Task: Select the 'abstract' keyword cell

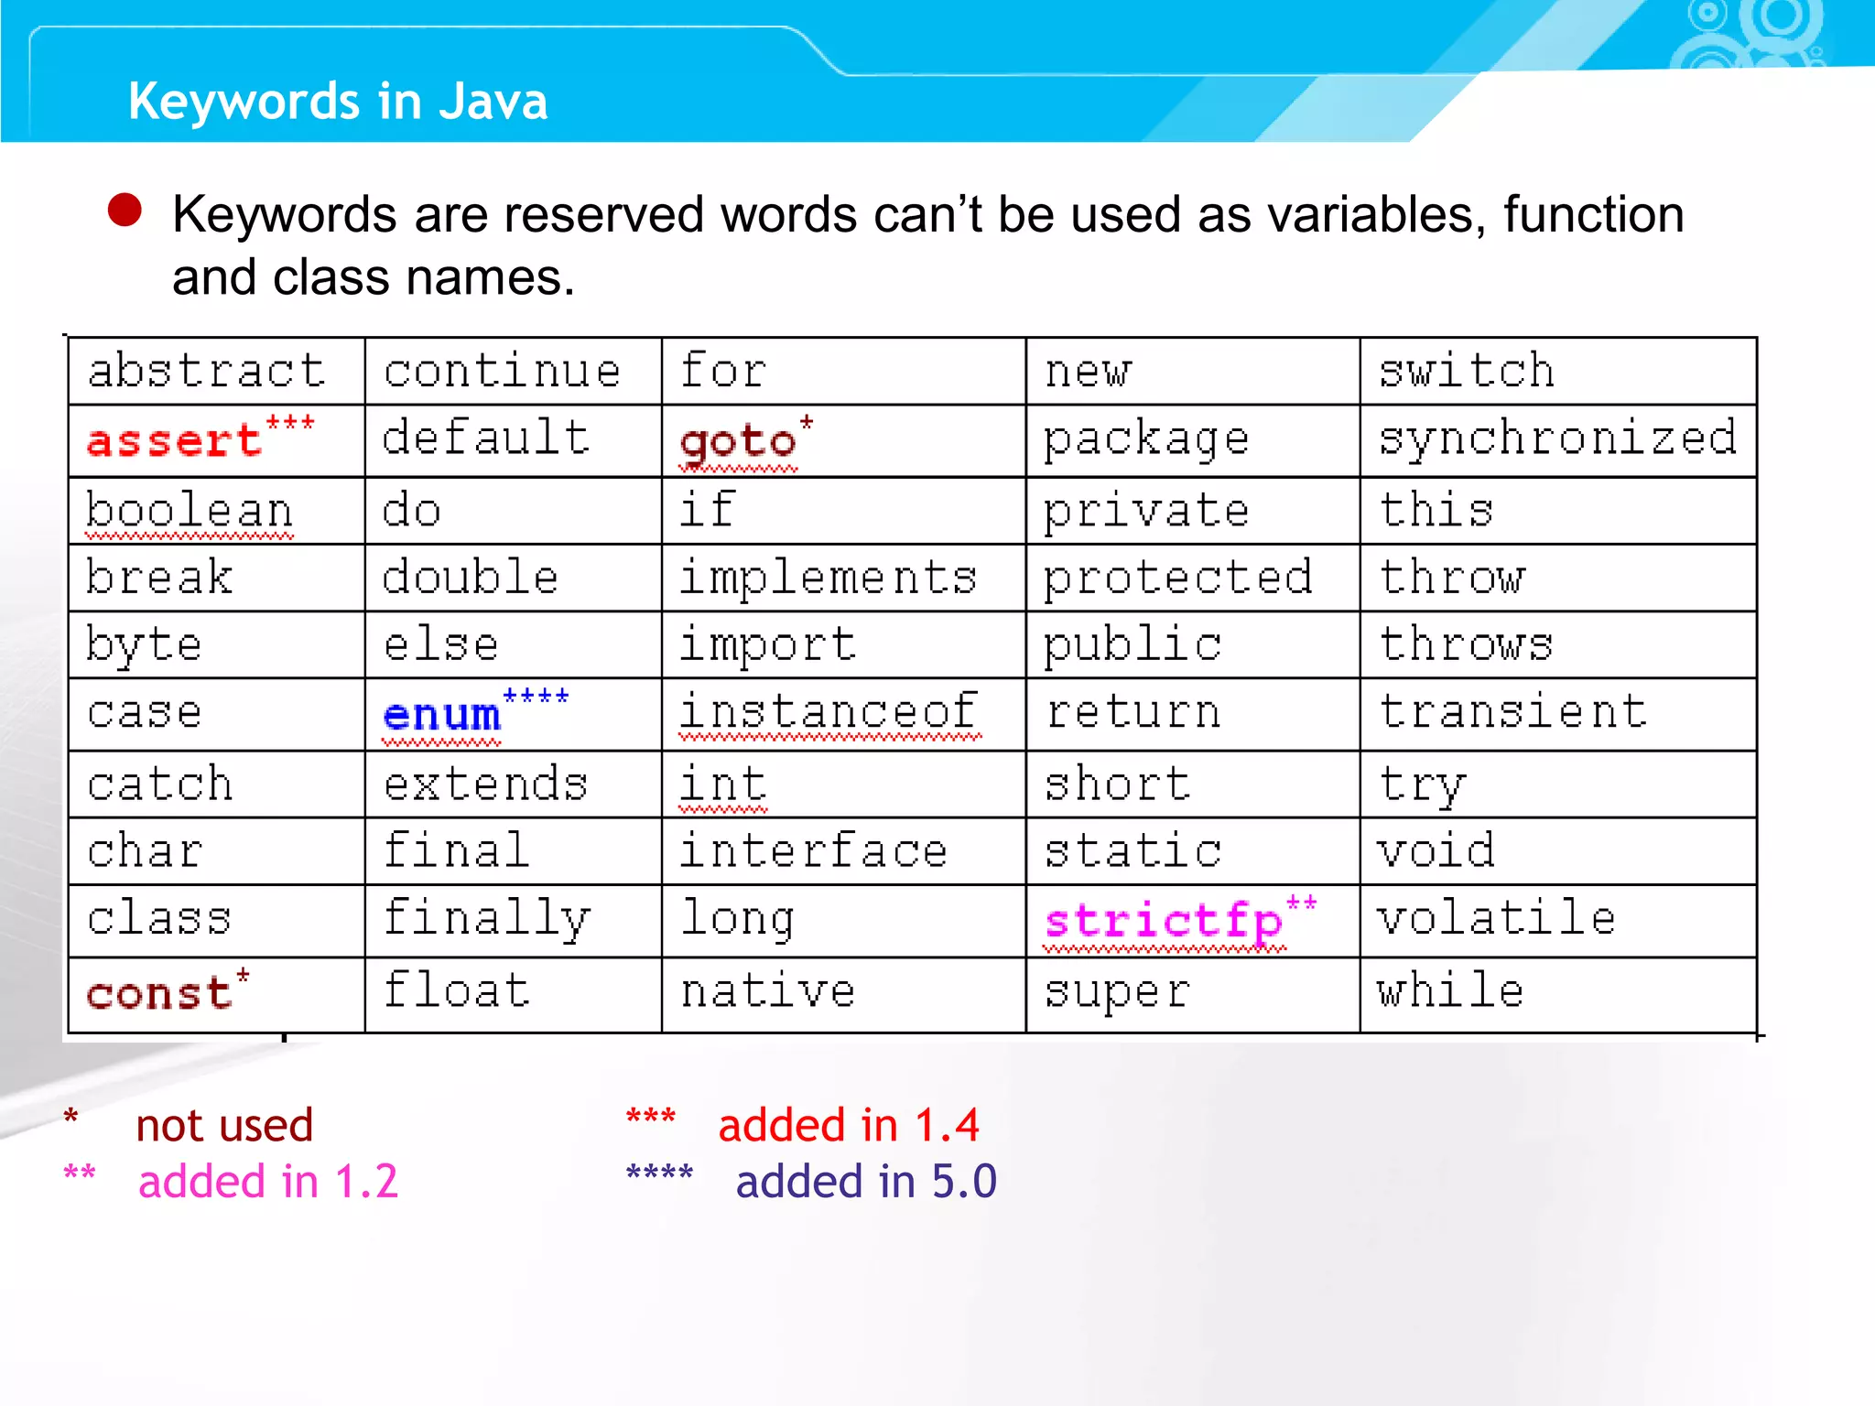Action: [217, 371]
